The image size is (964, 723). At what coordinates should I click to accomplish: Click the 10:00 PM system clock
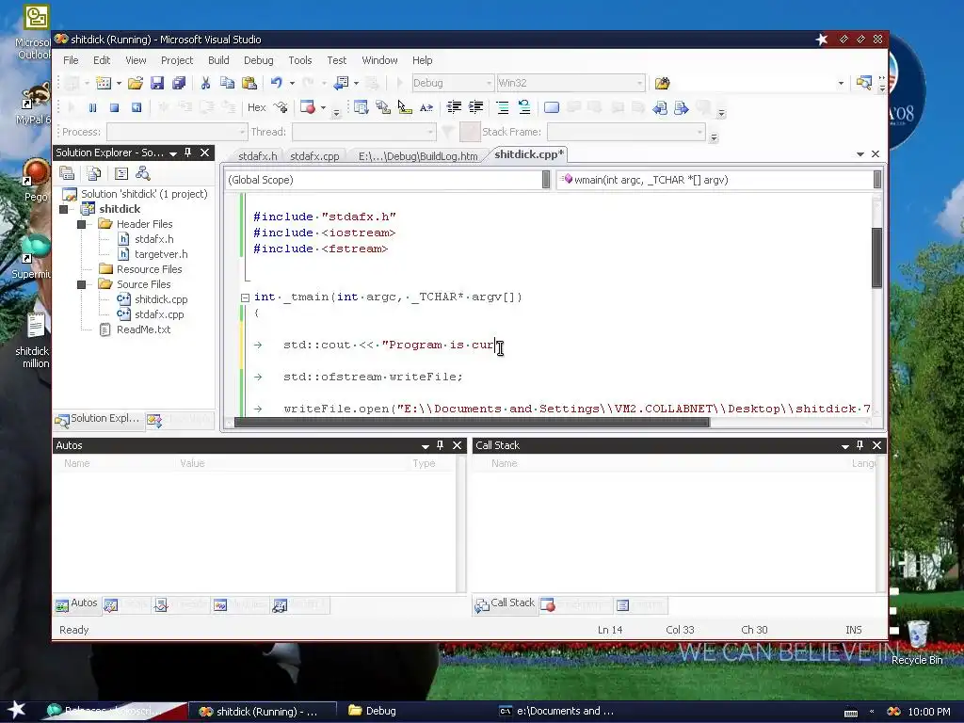(929, 712)
